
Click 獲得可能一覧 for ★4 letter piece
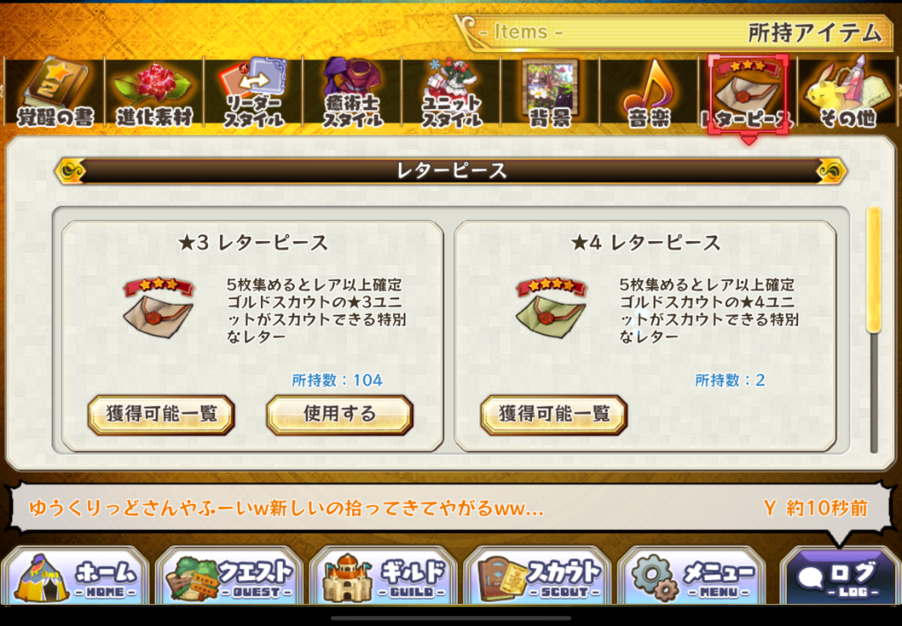coord(553,415)
